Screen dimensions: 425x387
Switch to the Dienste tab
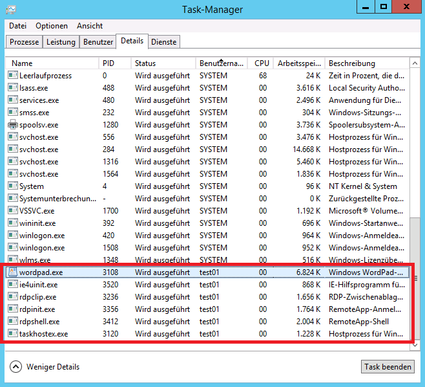(163, 42)
